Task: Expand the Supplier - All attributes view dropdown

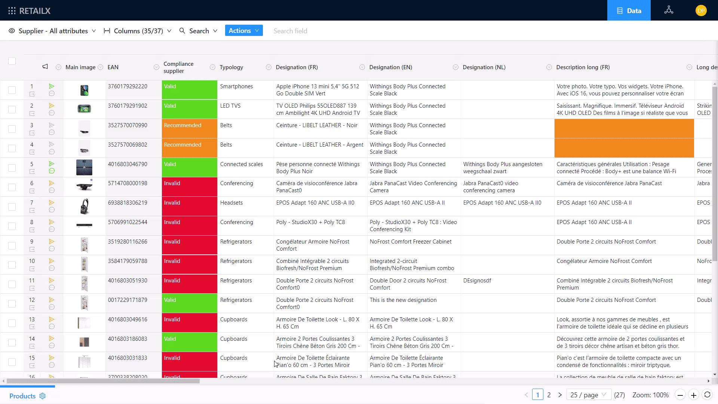Action: (x=52, y=31)
